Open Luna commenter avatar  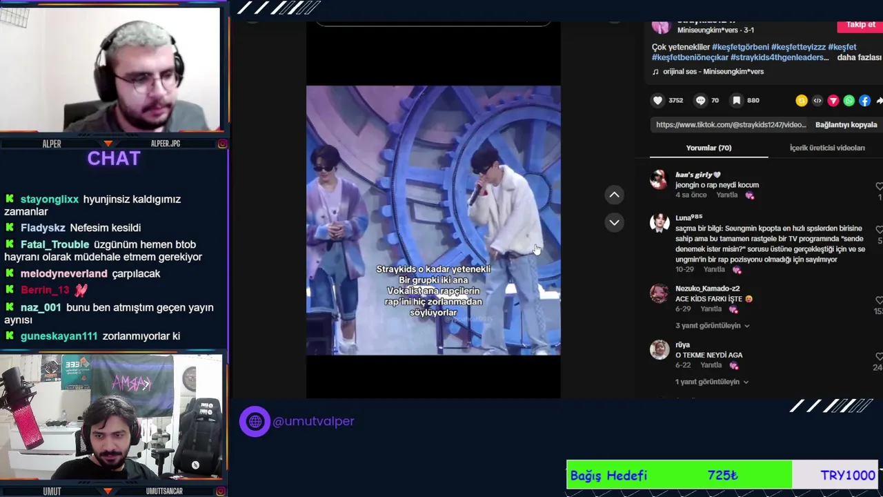click(659, 222)
